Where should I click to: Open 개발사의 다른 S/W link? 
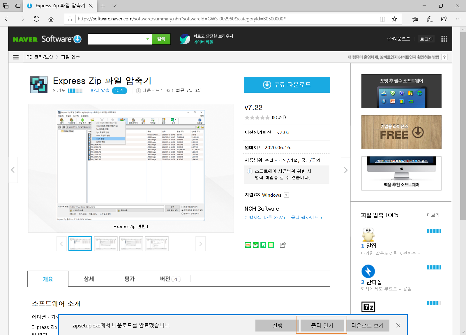[x=265, y=218]
